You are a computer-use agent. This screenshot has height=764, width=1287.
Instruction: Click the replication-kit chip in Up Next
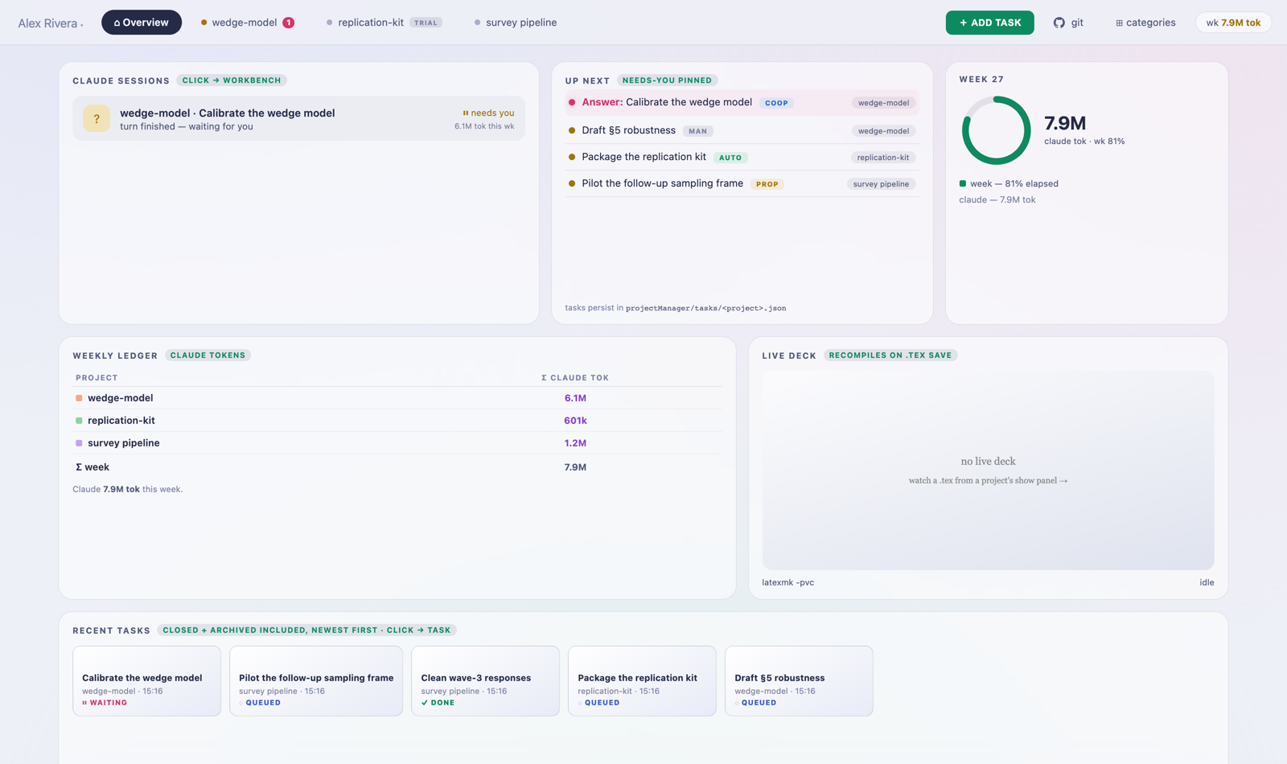pyautogui.click(x=883, y=158)
